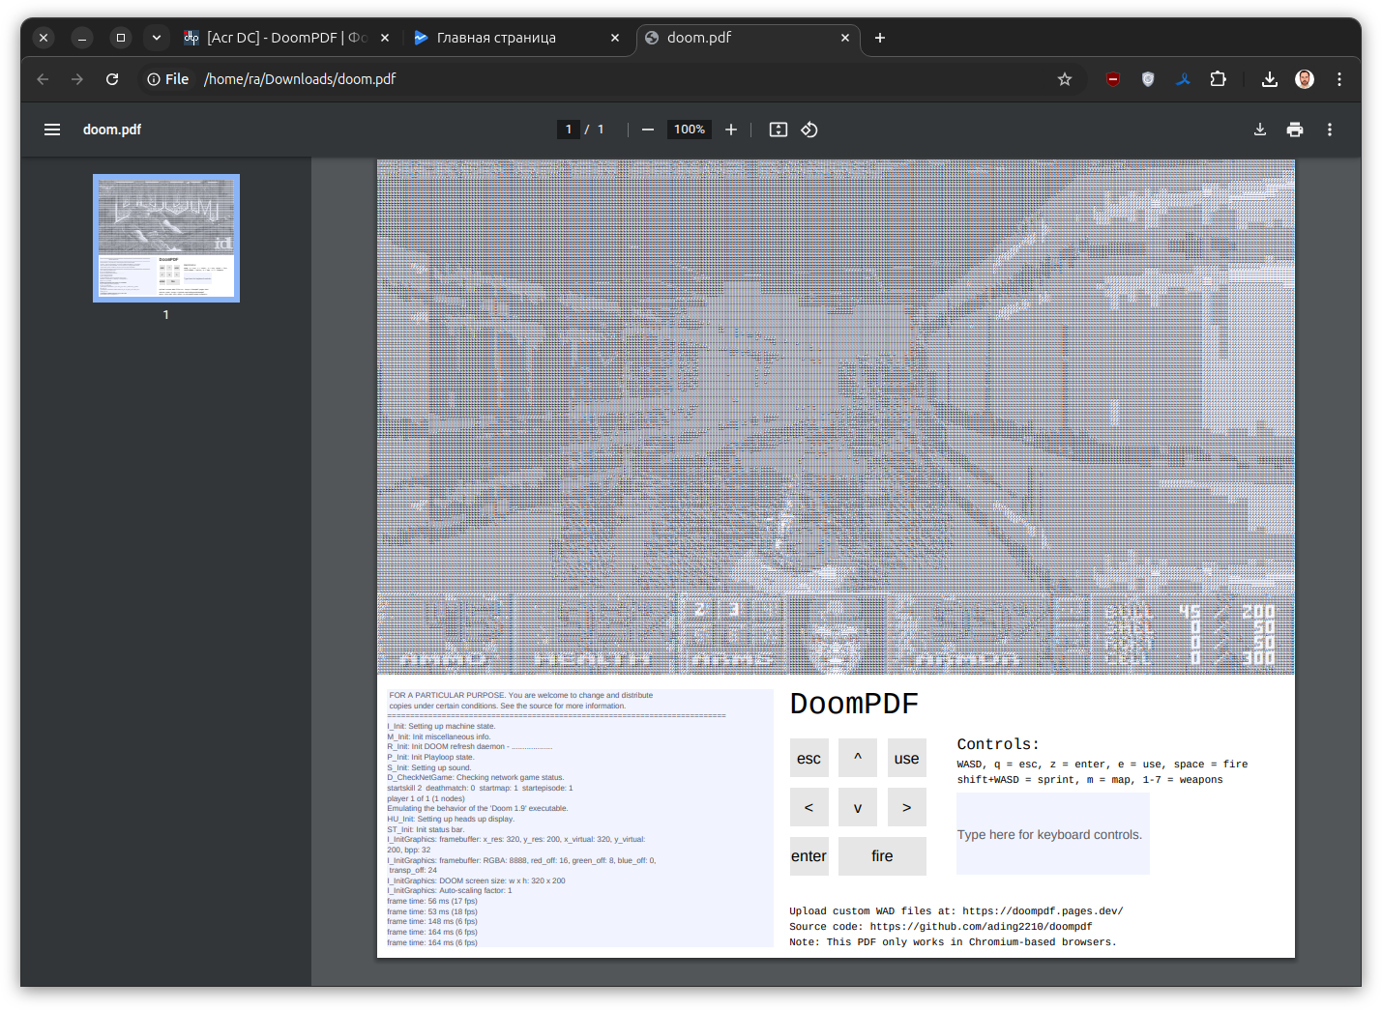1382x1010 pixels.
Task: Close the Главная страница tab
Action: [615, 38]
